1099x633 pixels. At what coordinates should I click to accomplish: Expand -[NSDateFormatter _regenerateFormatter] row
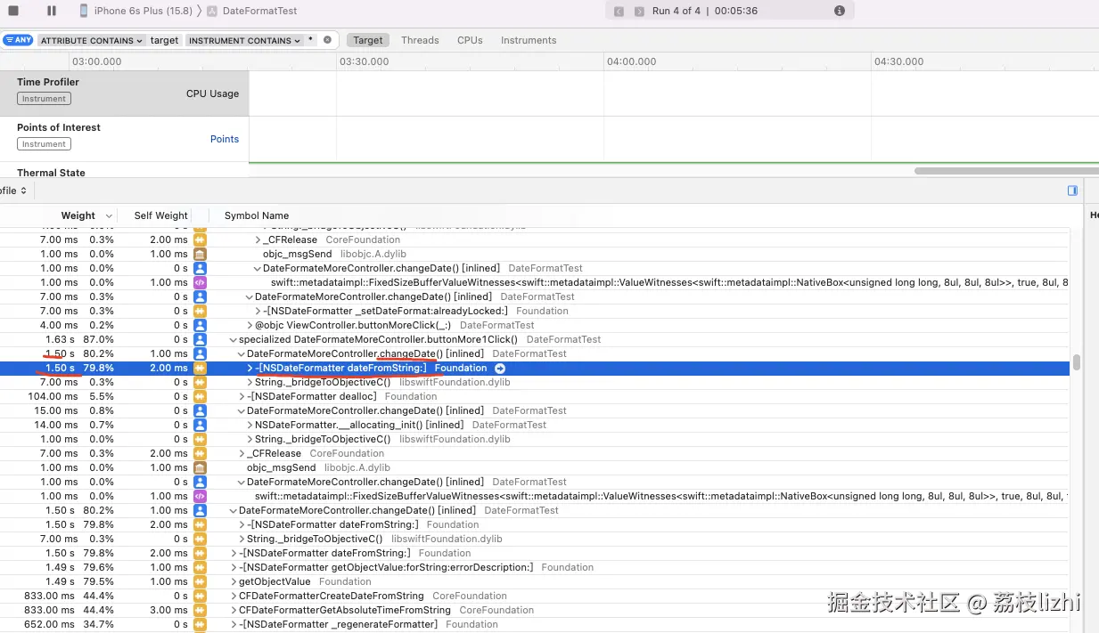tap(234, 624)
